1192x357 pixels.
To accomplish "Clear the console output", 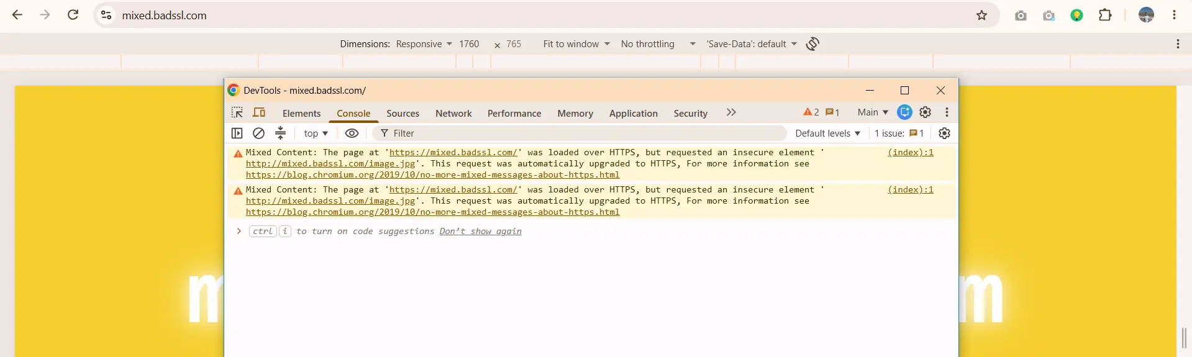I will tap(259, 133).
